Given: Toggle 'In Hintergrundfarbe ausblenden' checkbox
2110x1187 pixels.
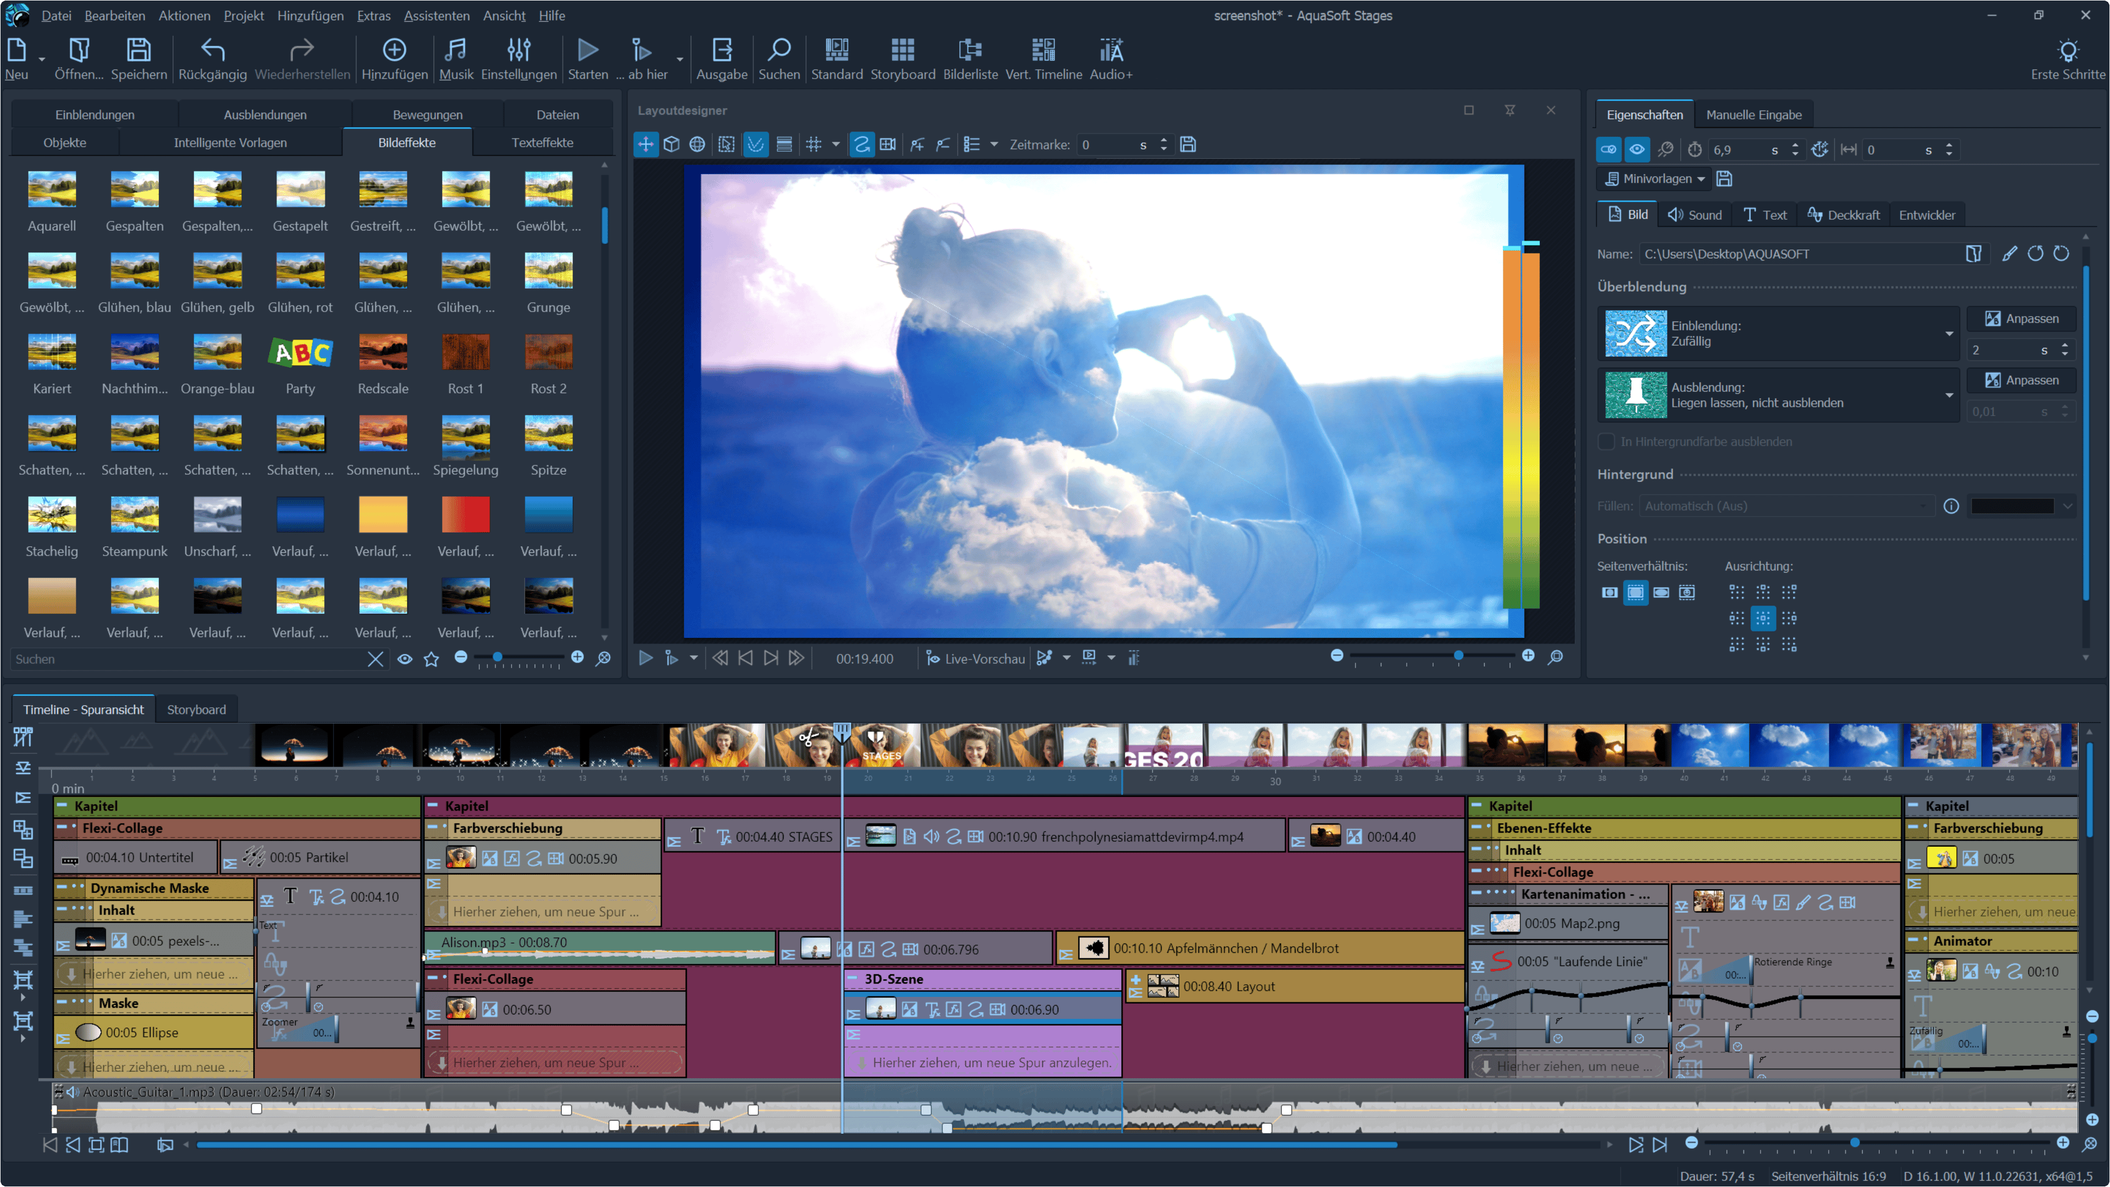Looking at the screenshot, I should [1606, 441].
